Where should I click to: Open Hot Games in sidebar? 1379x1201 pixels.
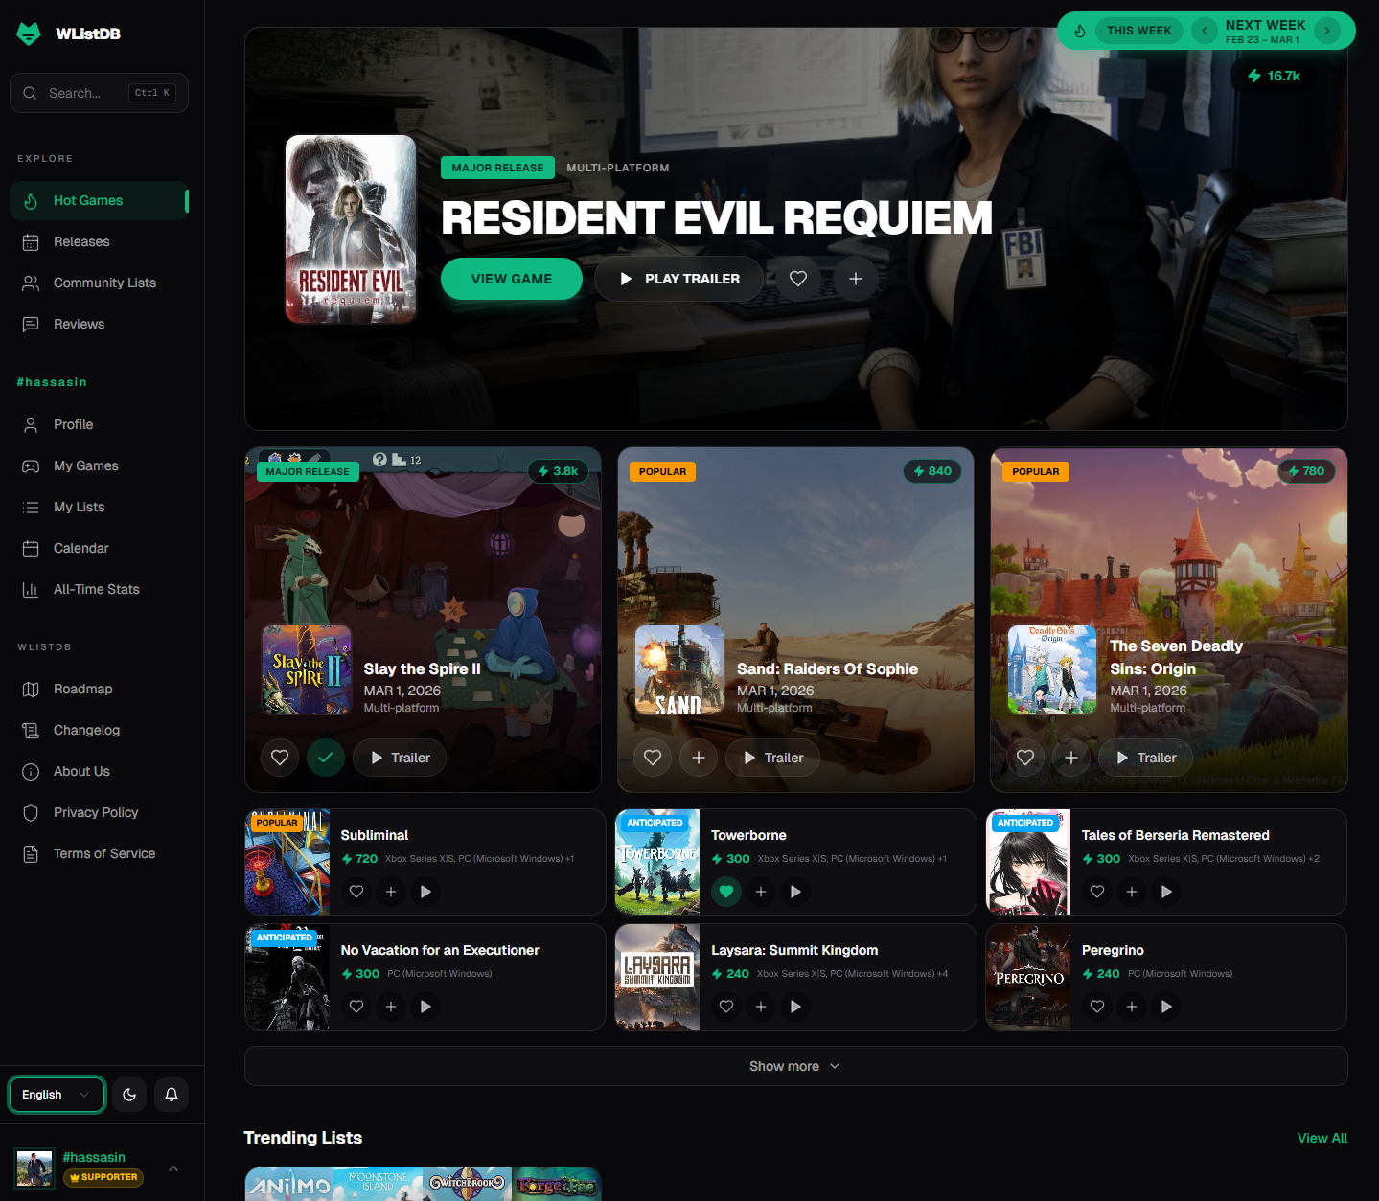coord(99,200)
